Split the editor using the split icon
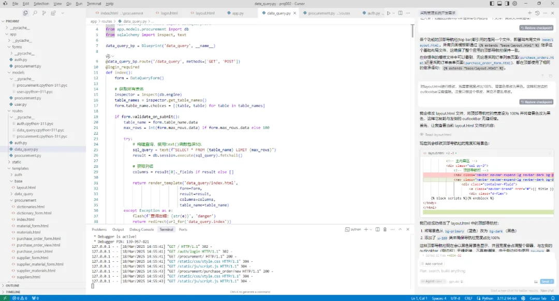The width and height of the screenshot is (559, 301). pyautogui.click(x=400, y=13)
